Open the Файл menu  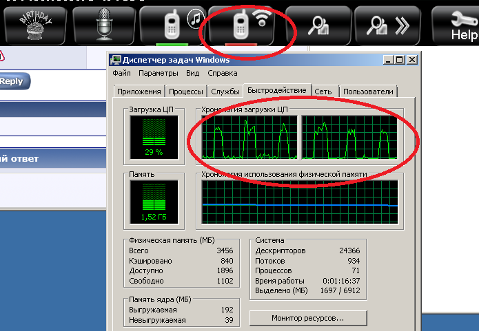121,73
